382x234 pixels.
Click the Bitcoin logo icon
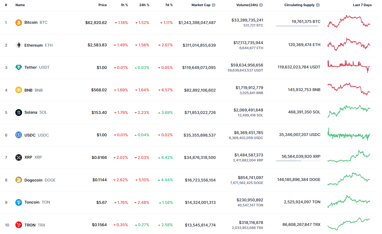19,22
